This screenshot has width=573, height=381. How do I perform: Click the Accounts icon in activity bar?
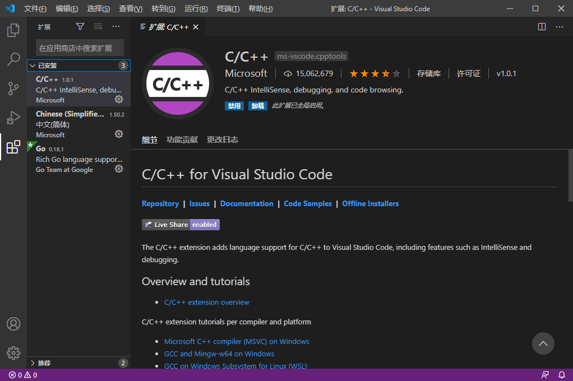coord(13,324)
